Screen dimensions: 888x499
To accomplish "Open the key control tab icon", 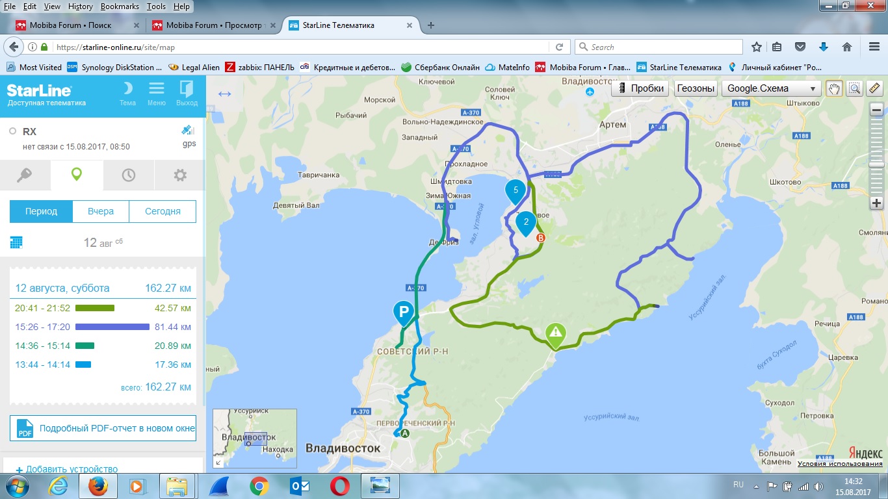I will tap(25, 175).
